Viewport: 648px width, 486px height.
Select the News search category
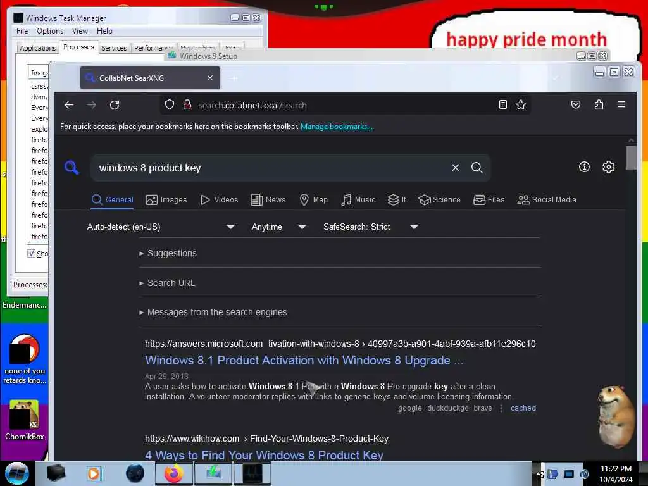[x=268, y=200]
